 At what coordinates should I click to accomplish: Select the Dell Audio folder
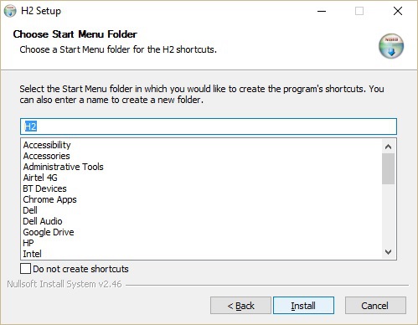[43, 221]
